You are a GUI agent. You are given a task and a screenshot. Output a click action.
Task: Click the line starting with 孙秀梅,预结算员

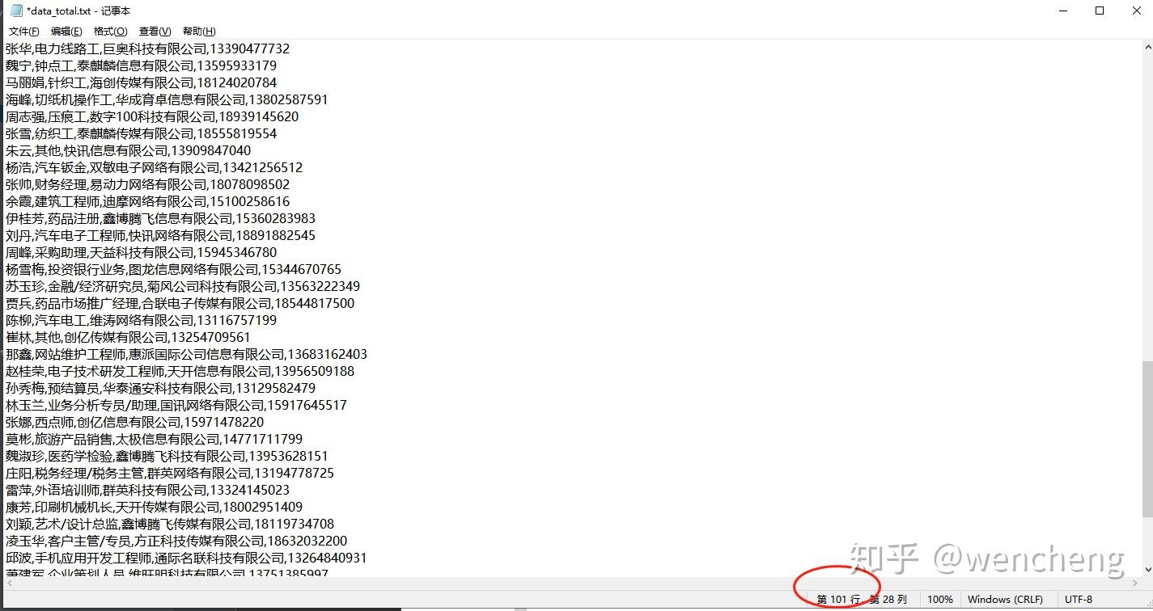(x=160, y=388)
